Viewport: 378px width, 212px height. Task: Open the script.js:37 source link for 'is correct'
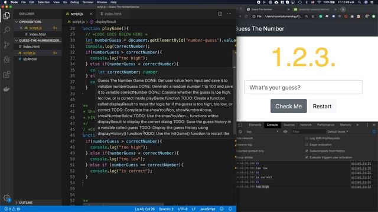click(361, 177)
